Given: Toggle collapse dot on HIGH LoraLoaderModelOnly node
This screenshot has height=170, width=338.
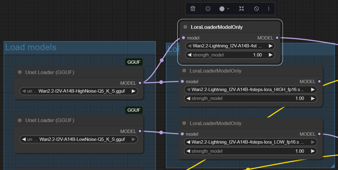Looking at the screenshot, I should tap(184, 71).
